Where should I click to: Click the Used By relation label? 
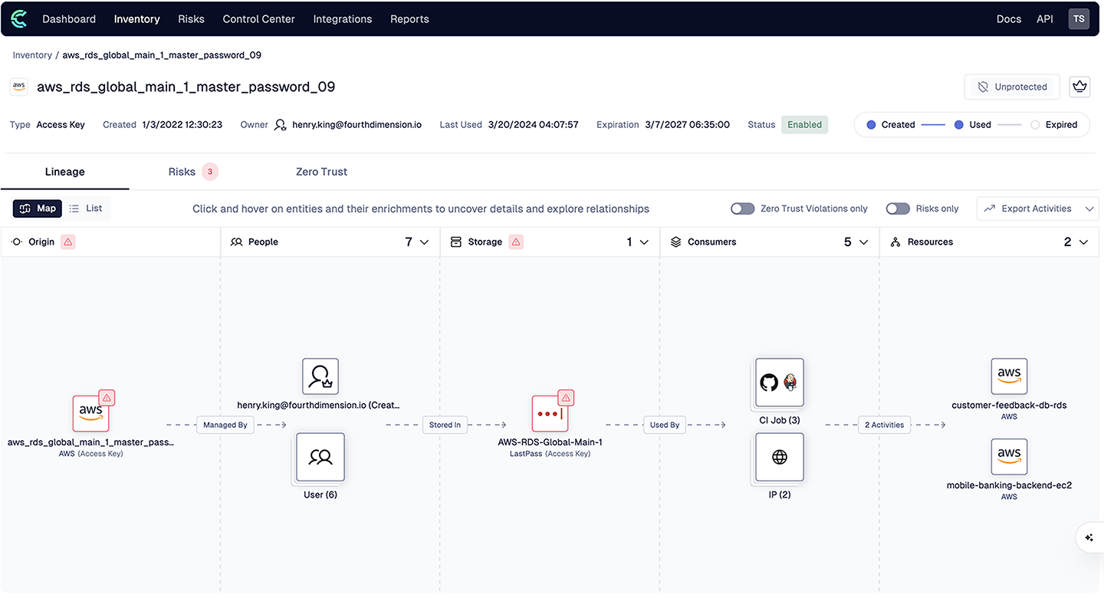665,425
